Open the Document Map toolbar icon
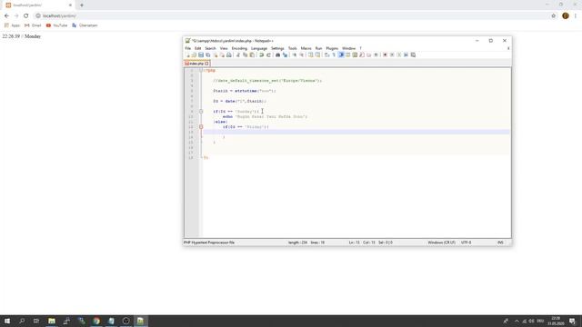Screen dimensions: 582x327 click(355, 54)
